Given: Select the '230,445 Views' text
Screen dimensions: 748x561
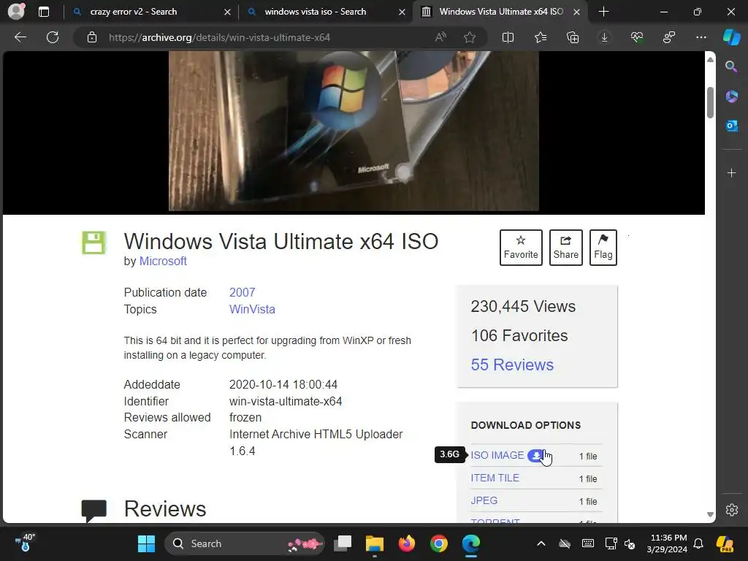Looking at the screenshot, I should click(x=523, y=307).
